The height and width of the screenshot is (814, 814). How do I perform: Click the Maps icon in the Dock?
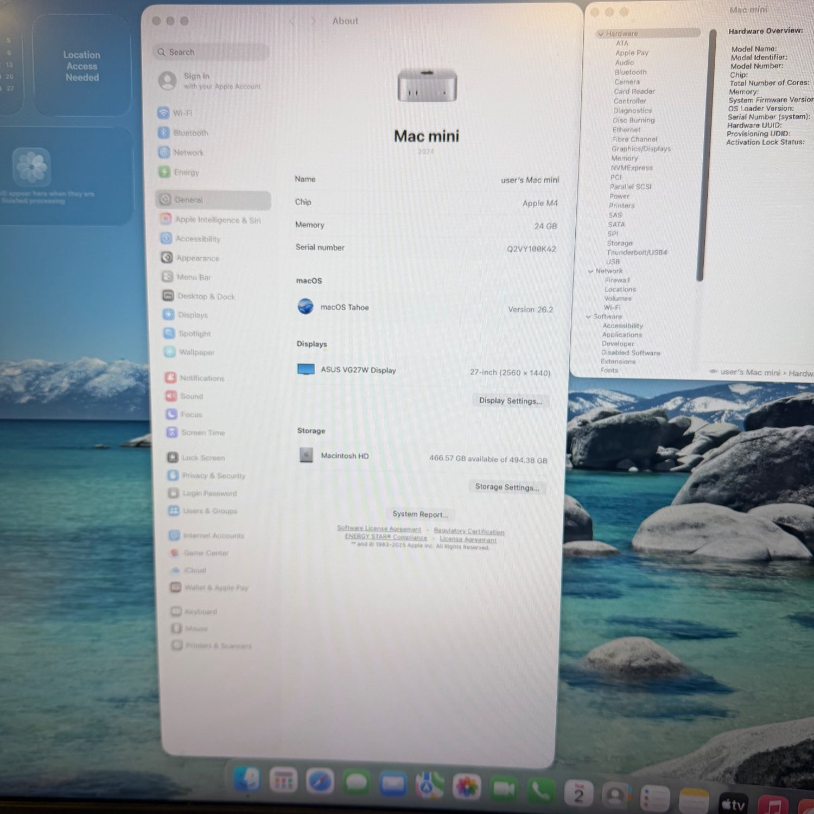(430, 786)
